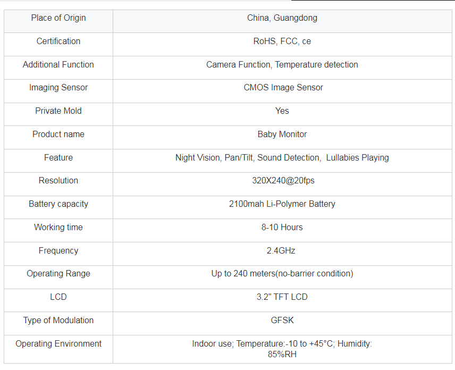Select the 'Working time' label
This screenshot has height=370, width=455.
point(58,227)
